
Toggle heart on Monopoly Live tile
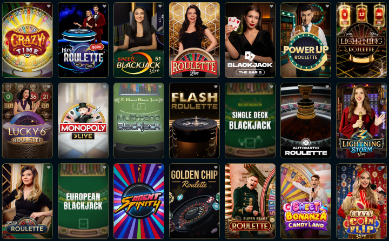point(104,86)
